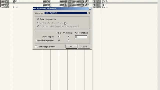160x90 pixels.
Task: Select the Serial Static window row
Action: 79,7
